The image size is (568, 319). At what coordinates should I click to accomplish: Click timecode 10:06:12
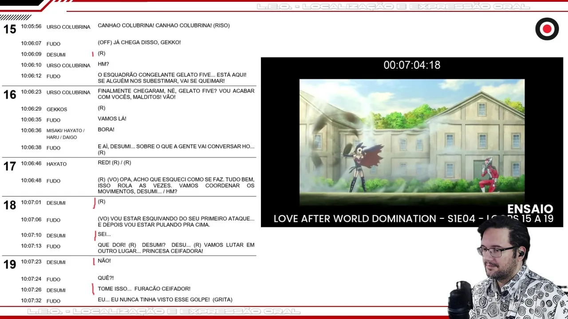tap(31, 76)
